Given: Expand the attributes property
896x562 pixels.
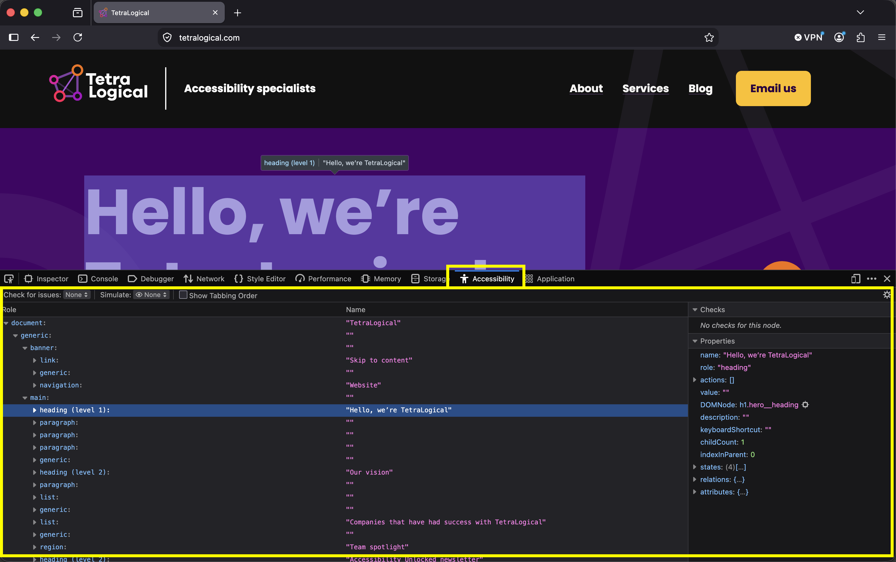Looking at the screenshot, I should 694,492.
